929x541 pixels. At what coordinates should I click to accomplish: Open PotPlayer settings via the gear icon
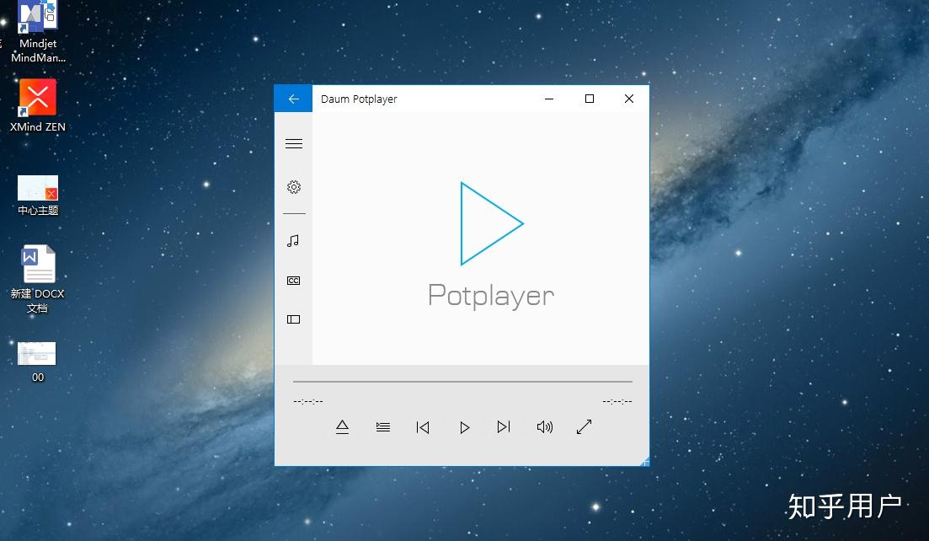[293, 187]
